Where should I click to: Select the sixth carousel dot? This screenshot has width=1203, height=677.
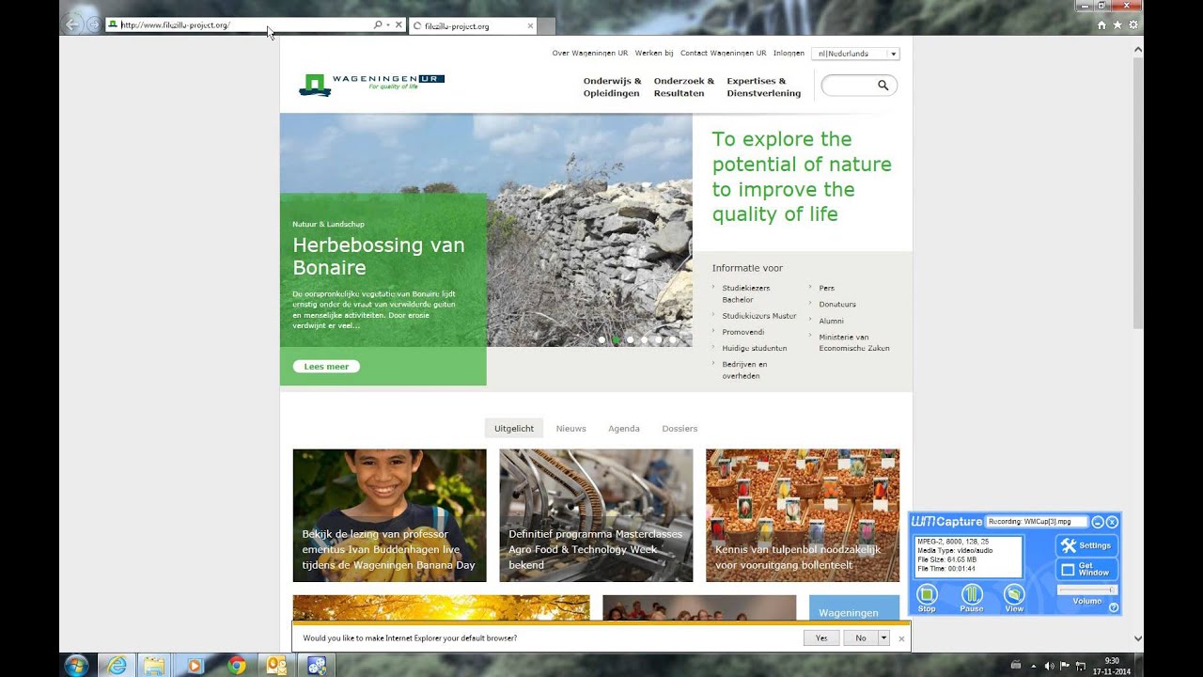click(x=673, y=339)
